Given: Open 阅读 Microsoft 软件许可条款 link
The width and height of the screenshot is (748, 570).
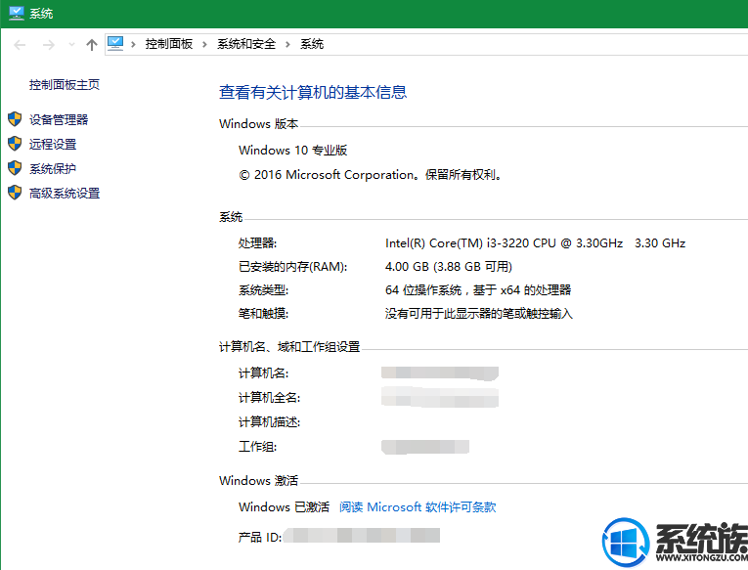Looking at the screenshot, I should 418,507.
